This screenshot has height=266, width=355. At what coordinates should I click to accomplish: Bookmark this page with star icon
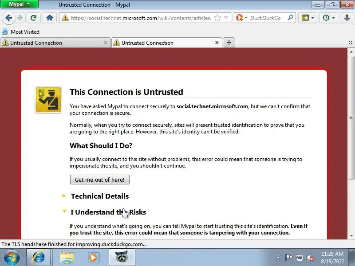[x=217, y=18]
